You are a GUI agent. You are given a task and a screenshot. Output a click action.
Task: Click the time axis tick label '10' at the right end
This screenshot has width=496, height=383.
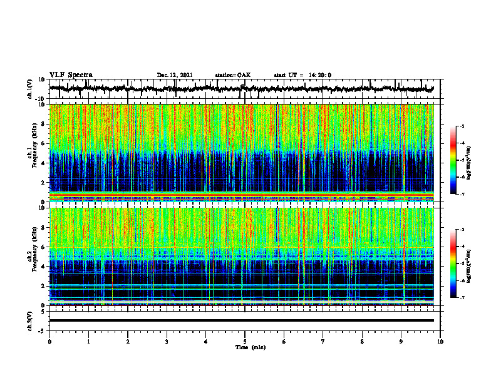(440, 342)
